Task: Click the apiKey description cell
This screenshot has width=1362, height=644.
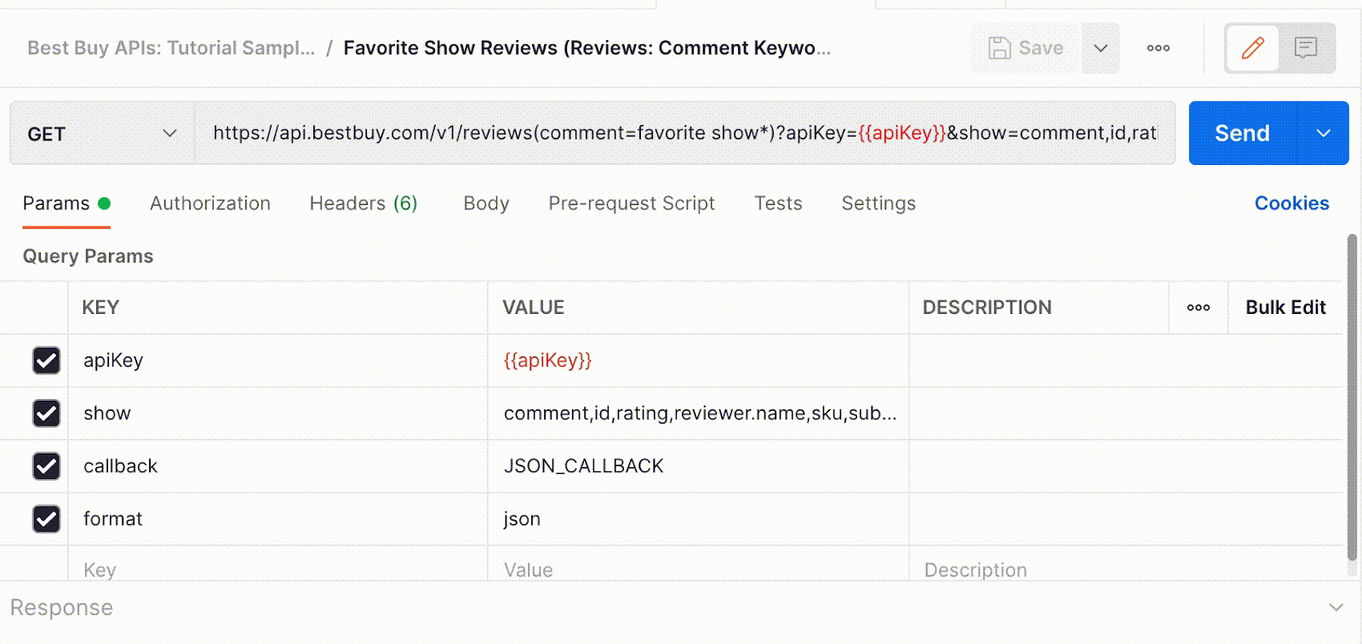Action: (1125, 361)
